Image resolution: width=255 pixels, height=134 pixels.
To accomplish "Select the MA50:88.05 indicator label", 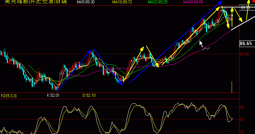I will 193,2.
